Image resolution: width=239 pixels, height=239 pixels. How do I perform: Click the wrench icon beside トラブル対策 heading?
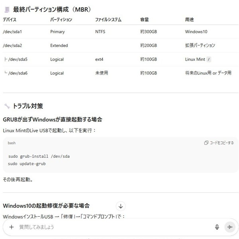click(7, 106)
